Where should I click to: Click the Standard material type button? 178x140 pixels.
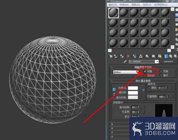coord(168,62)
